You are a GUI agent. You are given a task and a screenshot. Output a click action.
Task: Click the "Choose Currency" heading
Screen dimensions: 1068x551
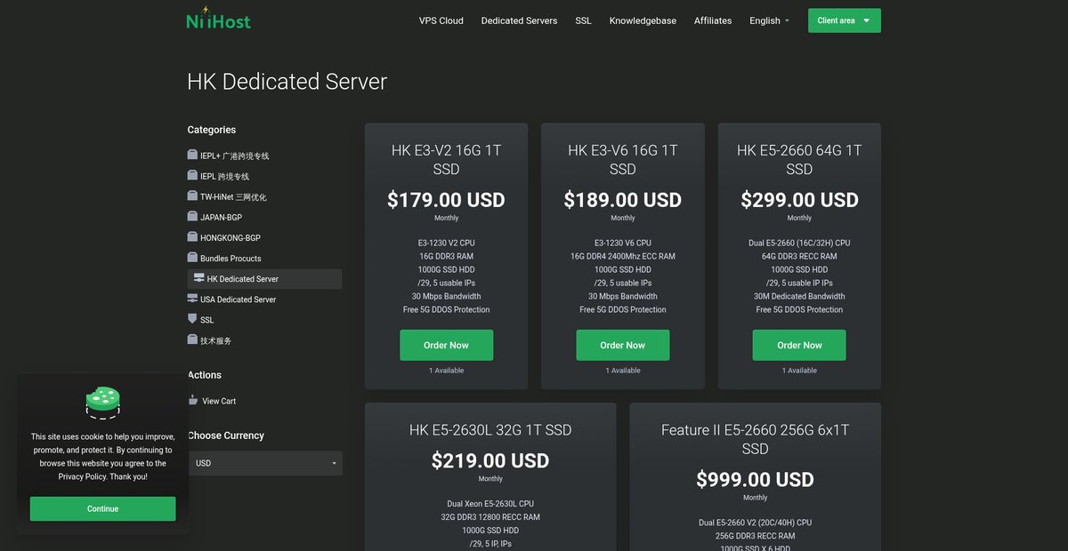point(226,435)
